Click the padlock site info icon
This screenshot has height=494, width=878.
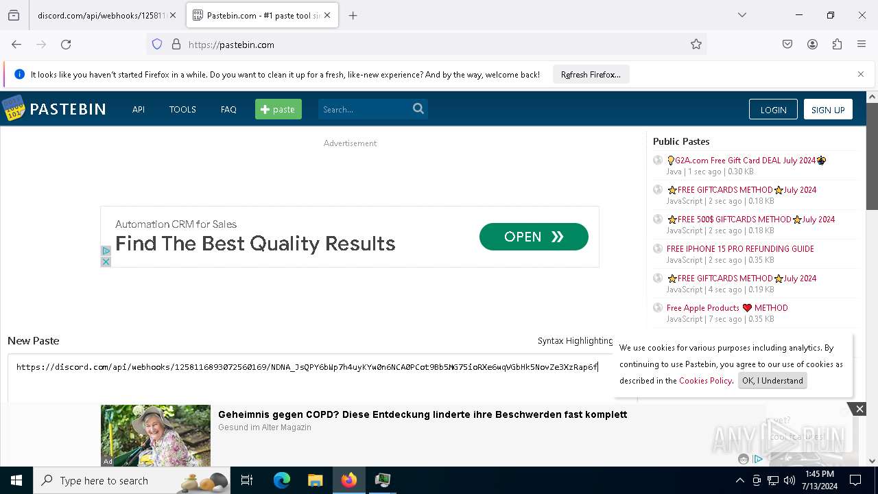tap(176, 45)
